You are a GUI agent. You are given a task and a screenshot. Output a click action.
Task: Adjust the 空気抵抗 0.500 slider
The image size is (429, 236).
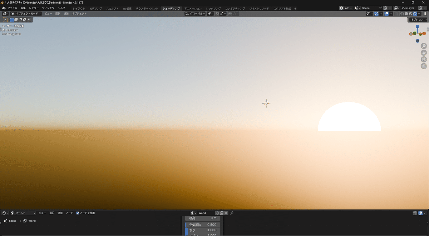point(202,225)
